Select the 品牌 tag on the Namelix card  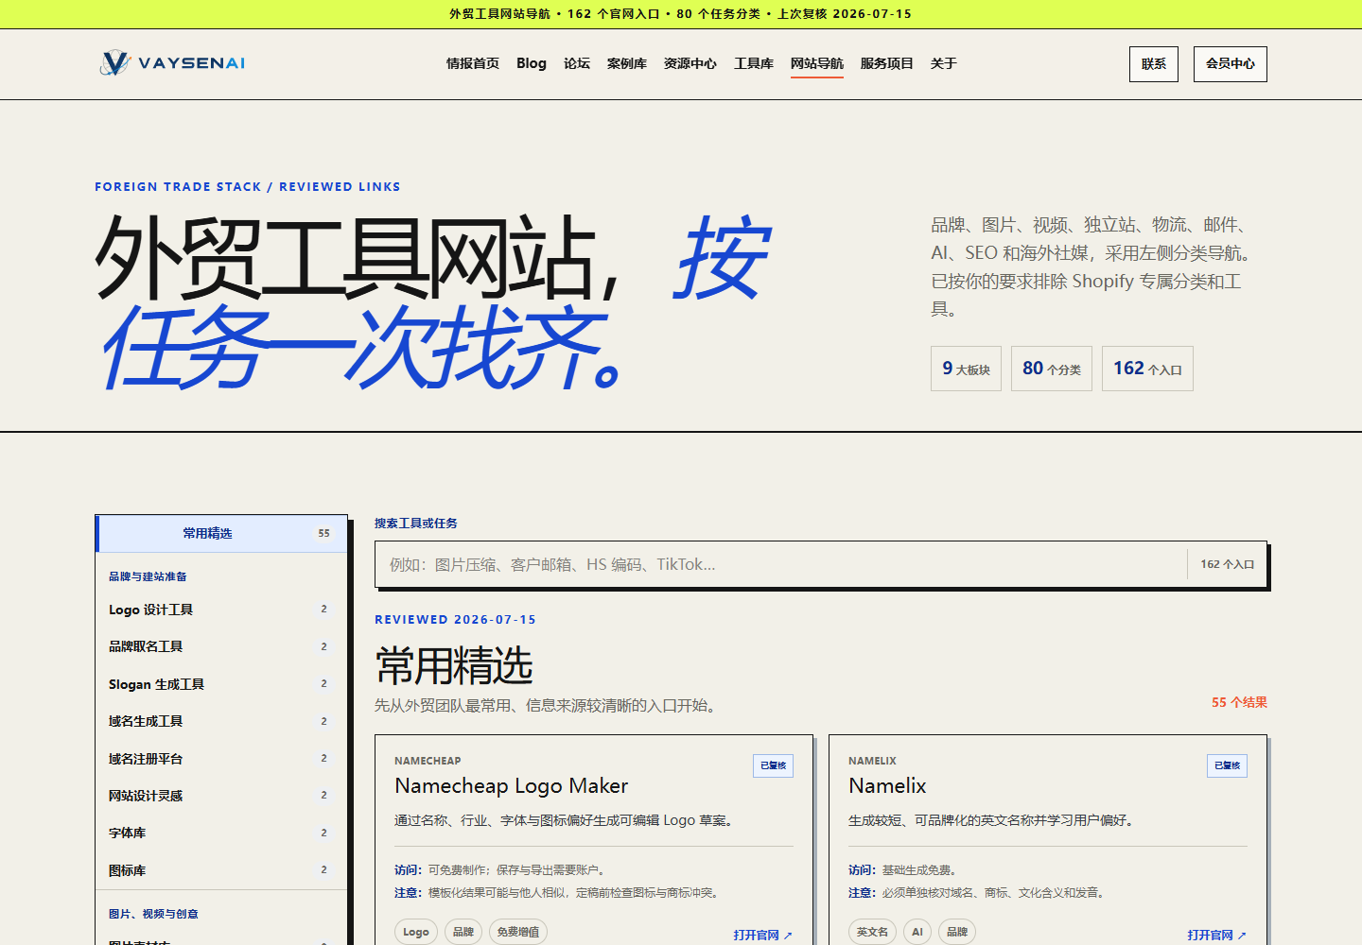coord(957,932)
